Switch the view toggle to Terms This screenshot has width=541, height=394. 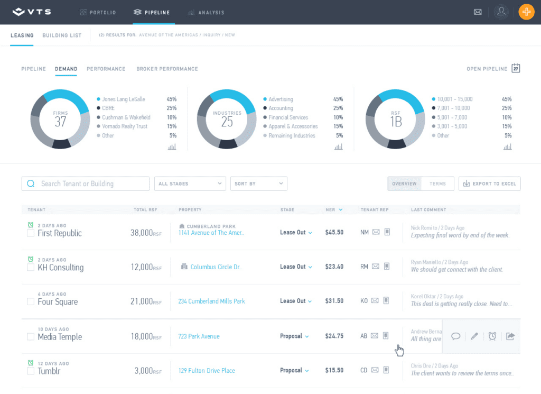437,184
